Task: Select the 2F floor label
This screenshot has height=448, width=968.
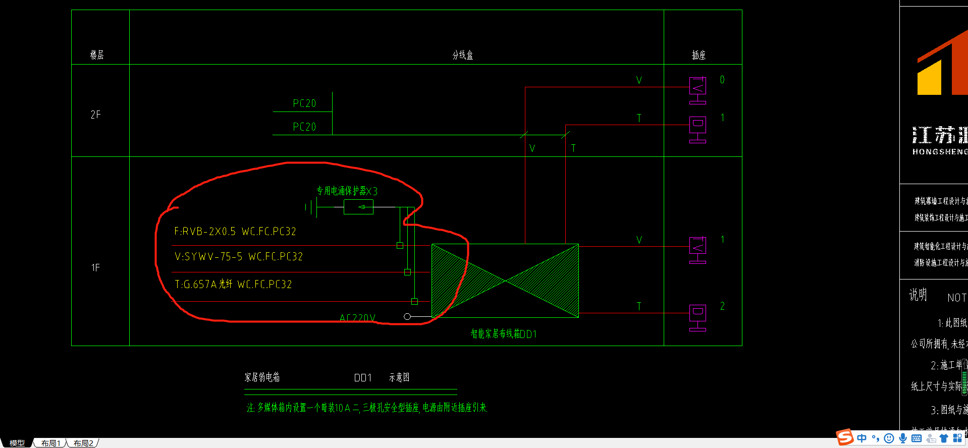Action: pos(96,115)
